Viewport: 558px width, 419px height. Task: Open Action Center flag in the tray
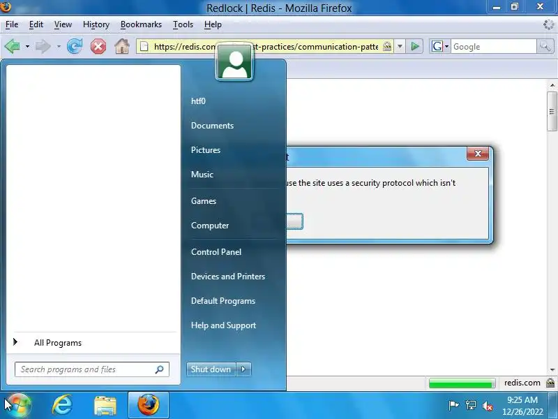(x=454, y=406)
